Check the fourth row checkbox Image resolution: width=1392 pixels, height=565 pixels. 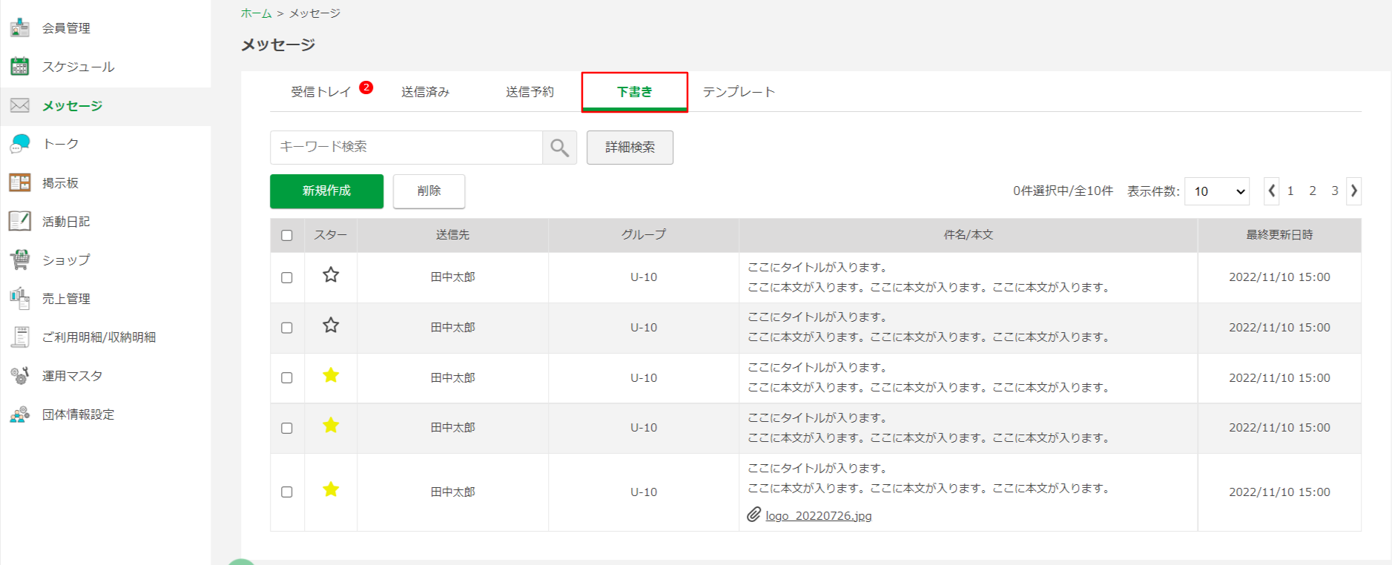[x=287, y=428]
